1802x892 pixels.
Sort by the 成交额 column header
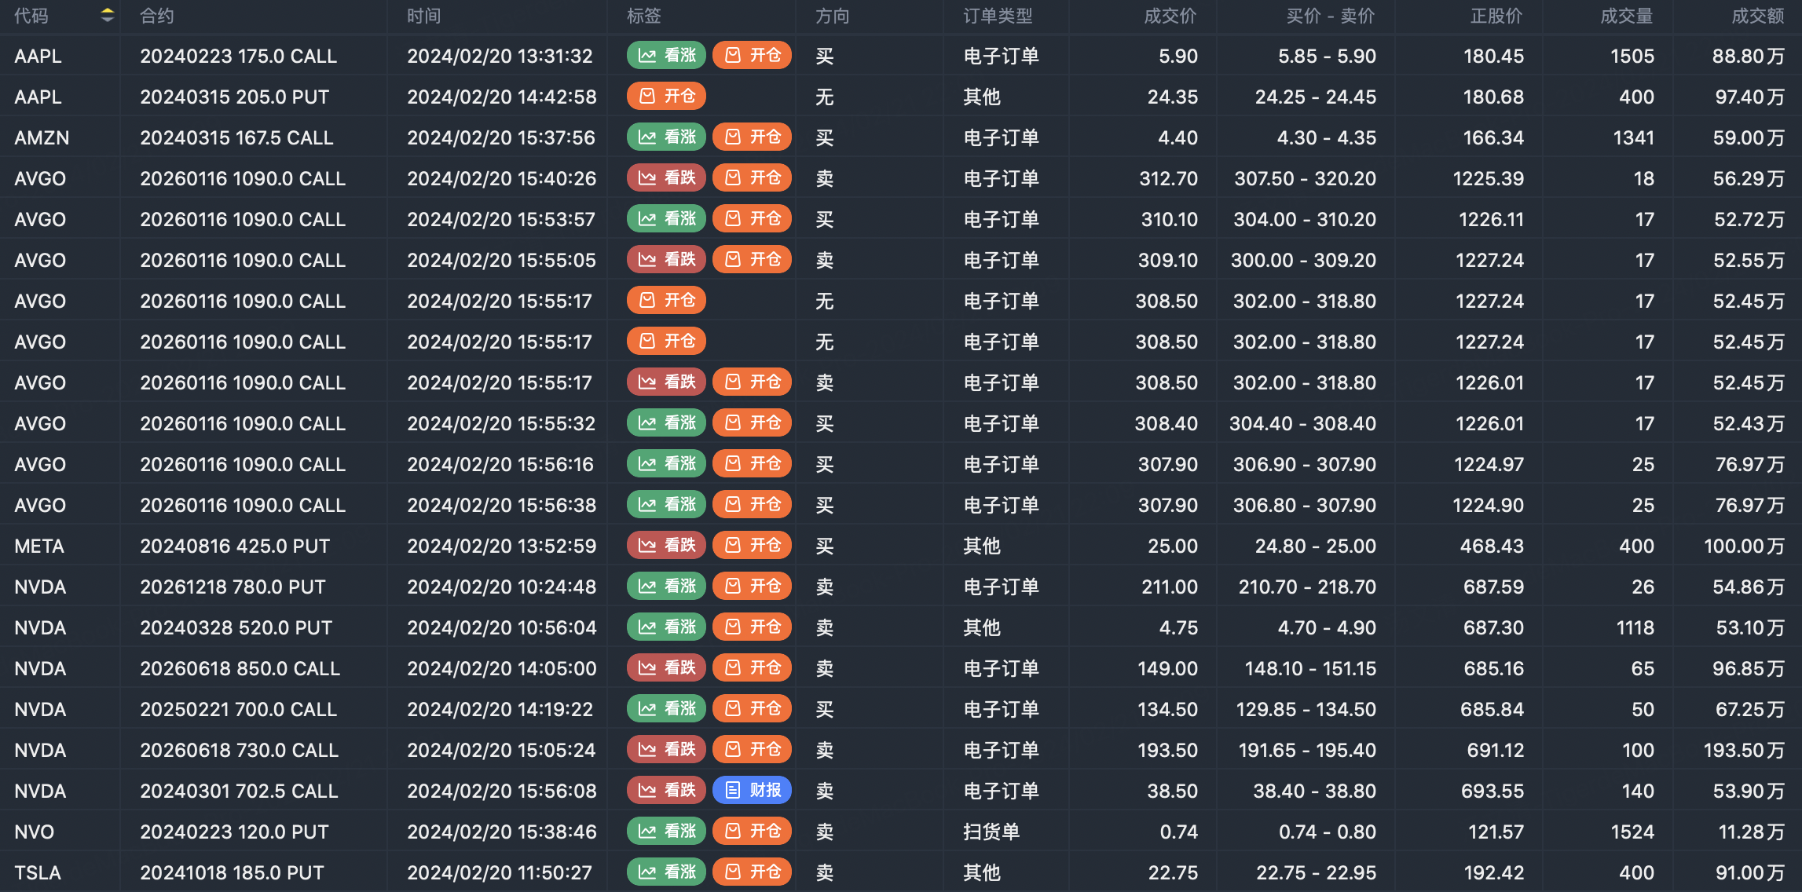1757,16
